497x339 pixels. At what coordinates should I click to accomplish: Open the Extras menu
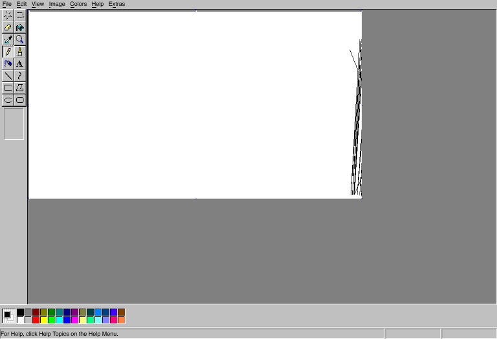(116, 4)
